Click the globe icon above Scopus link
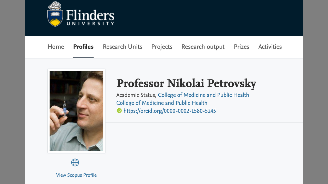328x184 pixels. click(x=75, y=163)
